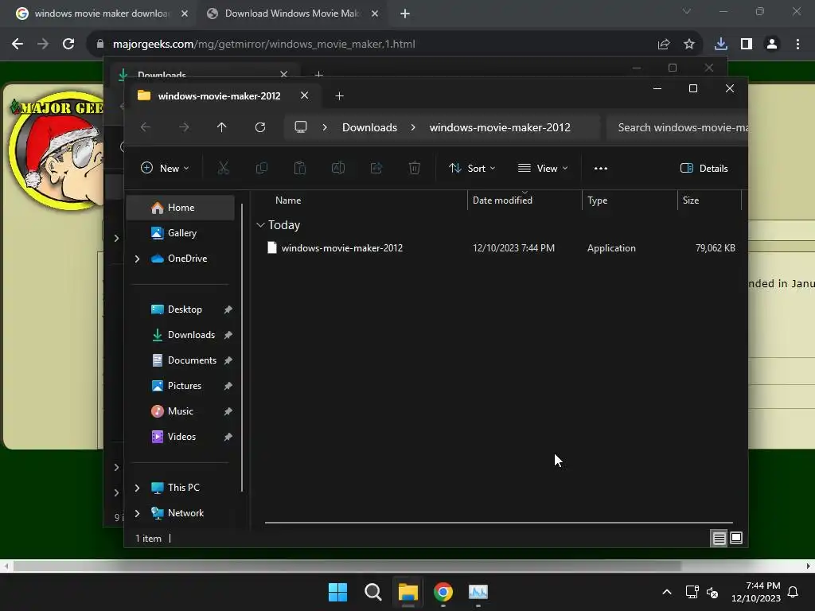The height and width of the screenshot is (611, 815).
Task: Switch to details list view layout
Action: [x=719, y=539]
